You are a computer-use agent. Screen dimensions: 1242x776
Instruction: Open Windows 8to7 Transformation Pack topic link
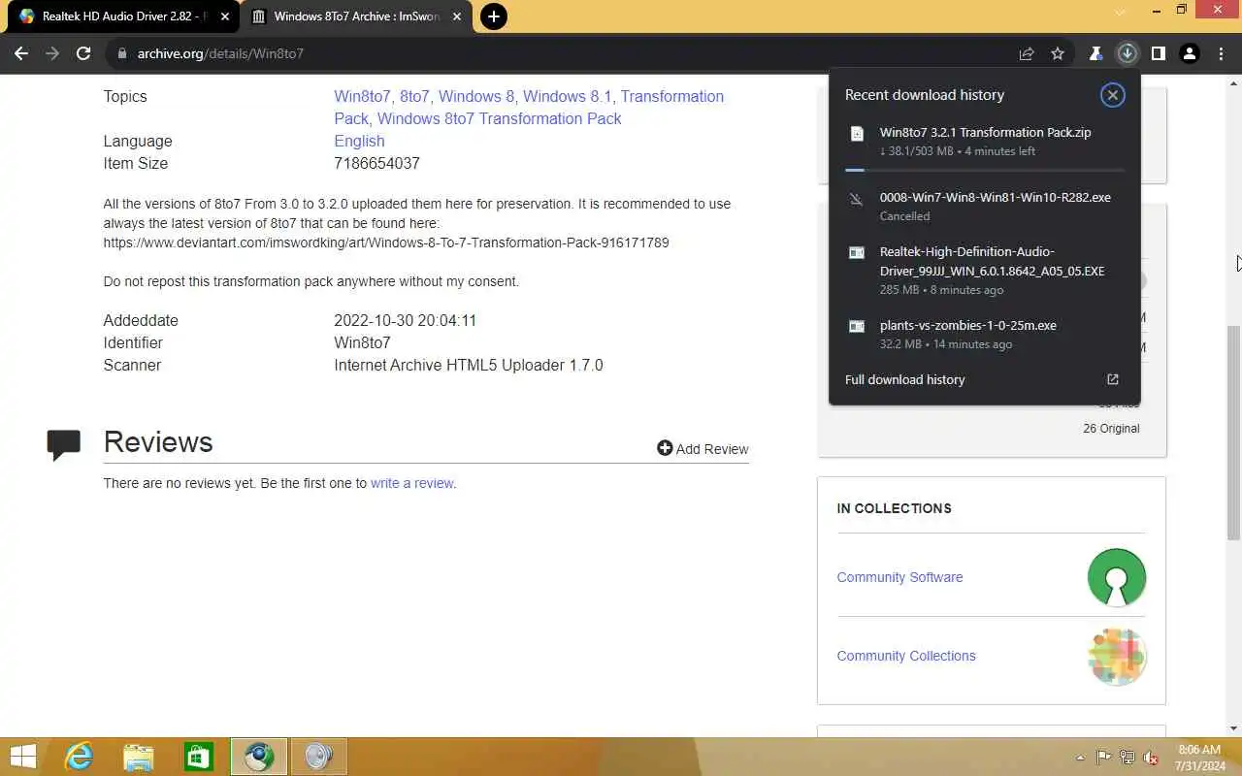pyautogui.click(x=499, y=118)
